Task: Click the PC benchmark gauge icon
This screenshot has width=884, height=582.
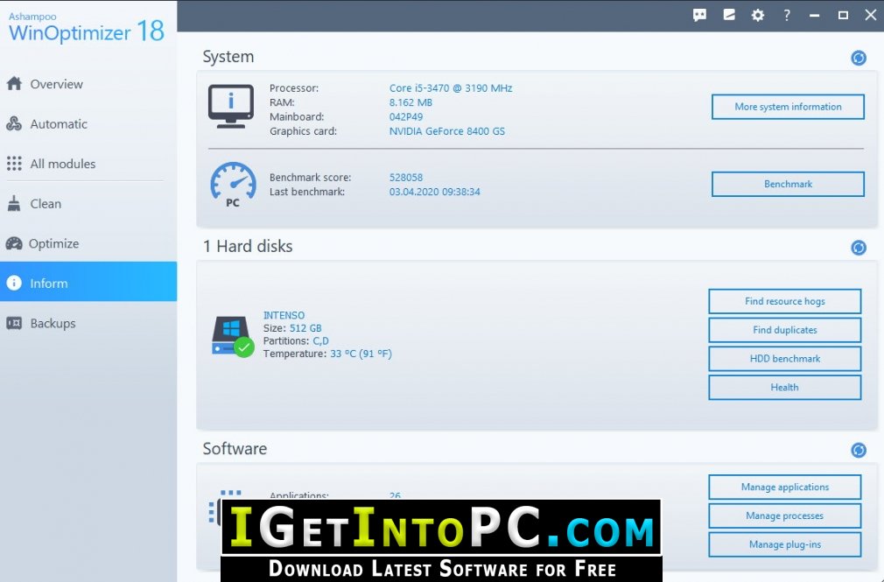Action: (x=233, y=185)
